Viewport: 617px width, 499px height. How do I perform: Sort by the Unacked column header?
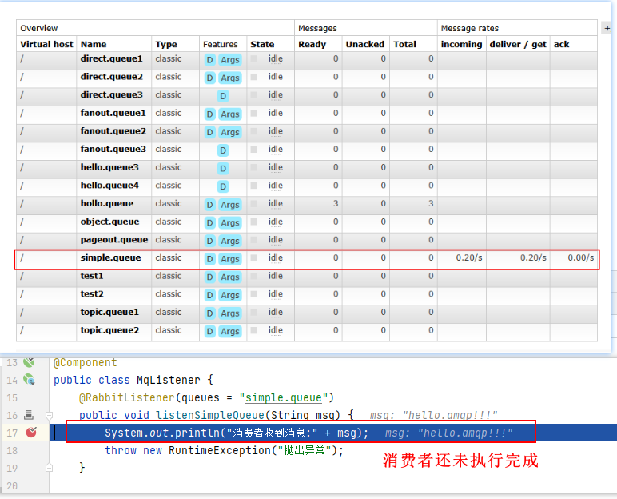click(x=364, y=45)
